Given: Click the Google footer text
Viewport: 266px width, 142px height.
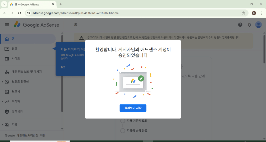Looking at the screenshot, I should (x=10, y=135).
